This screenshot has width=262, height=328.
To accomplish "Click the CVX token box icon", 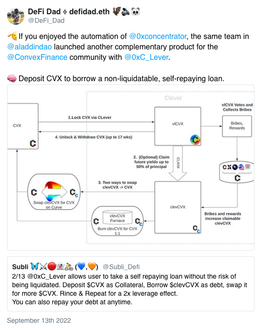I will click(x=33, y=143).
